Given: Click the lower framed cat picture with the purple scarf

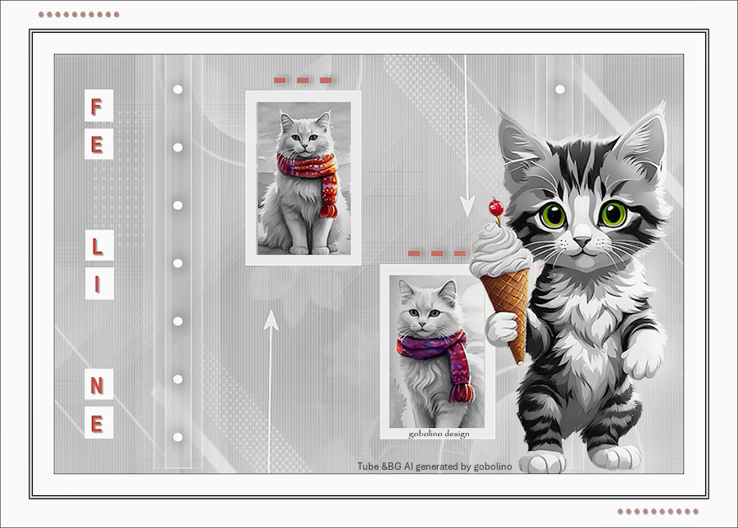Looking at the screenshot, I should (438, 352).
